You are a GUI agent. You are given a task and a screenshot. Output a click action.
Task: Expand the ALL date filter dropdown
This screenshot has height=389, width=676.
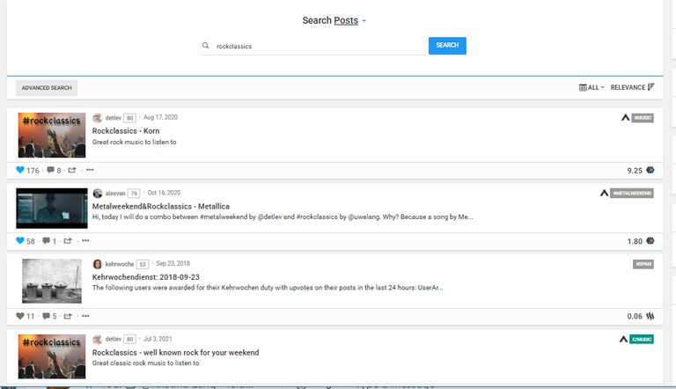(x=591, y=87)
